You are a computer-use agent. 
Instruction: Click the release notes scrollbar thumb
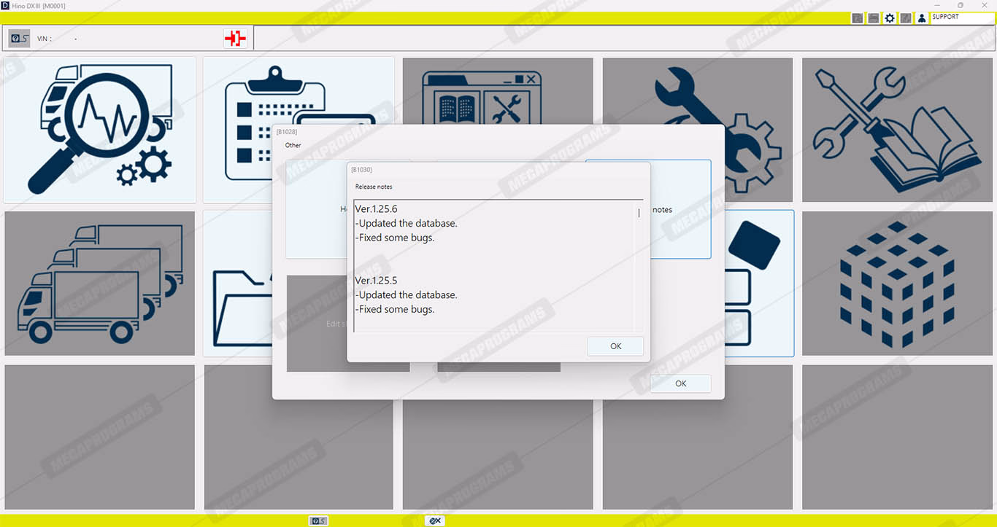[x=639, y=214]
